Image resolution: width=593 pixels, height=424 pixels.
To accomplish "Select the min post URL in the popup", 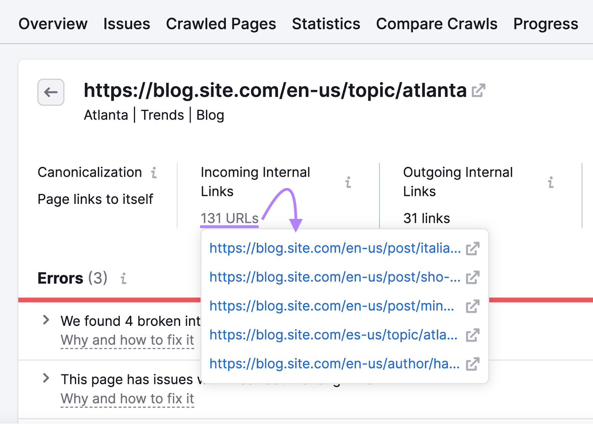I will 331,306.
